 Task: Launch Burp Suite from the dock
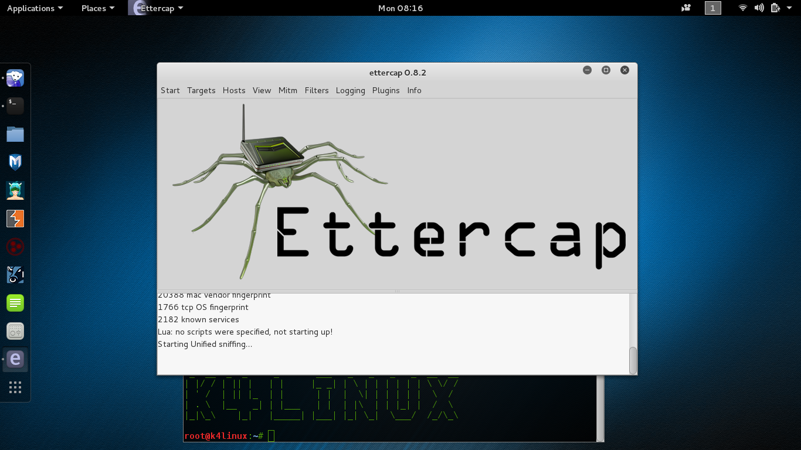pyautogui.click(x=15, y=219)
